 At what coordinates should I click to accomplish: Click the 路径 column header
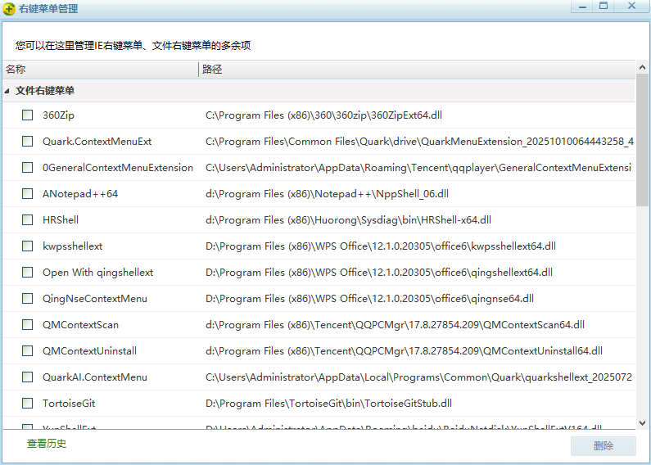(x=417, y=70)
